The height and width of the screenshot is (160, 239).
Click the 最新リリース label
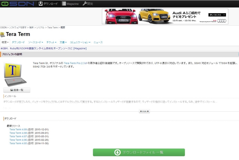[x=13, y=126]
